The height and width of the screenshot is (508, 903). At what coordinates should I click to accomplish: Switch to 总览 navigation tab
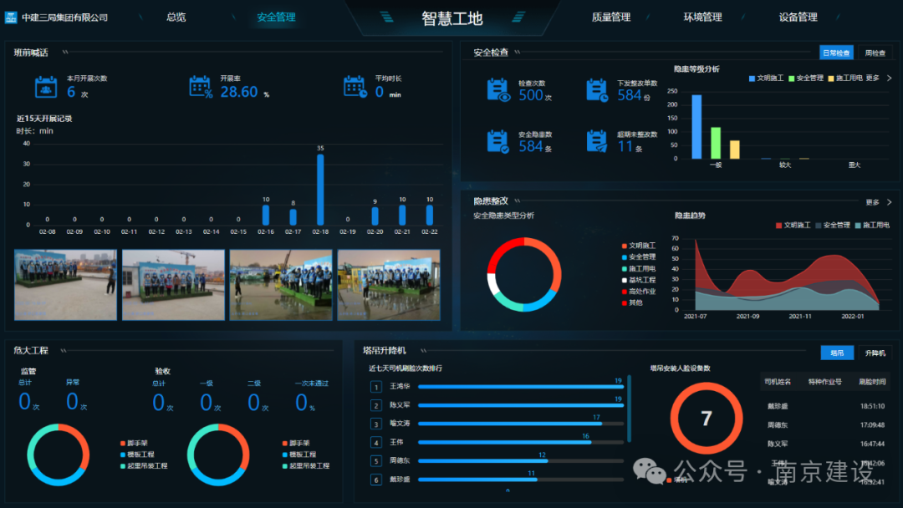[176, 18]
